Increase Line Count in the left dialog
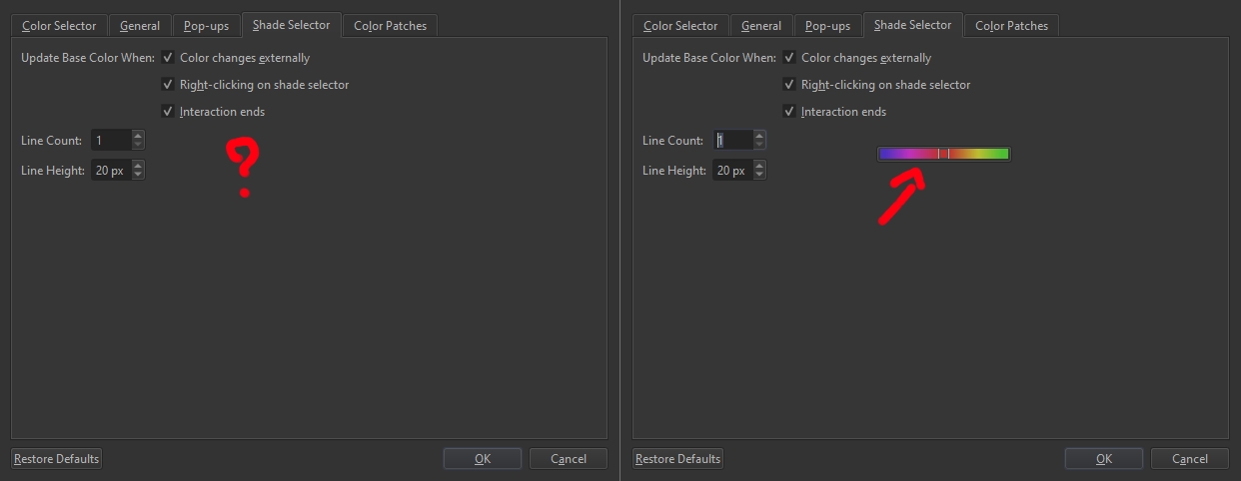Image resolution: width=1241 pixels, height=481 pixels. [138, 136]
